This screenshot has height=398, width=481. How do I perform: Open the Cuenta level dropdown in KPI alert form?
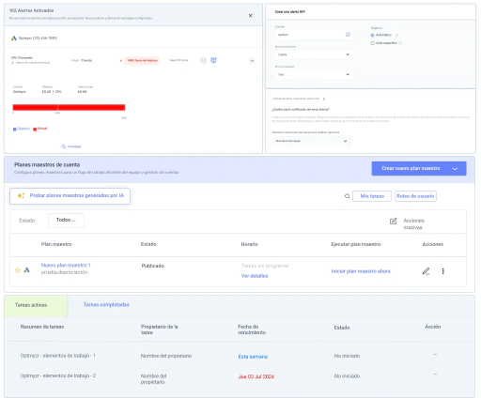(314, 54)
